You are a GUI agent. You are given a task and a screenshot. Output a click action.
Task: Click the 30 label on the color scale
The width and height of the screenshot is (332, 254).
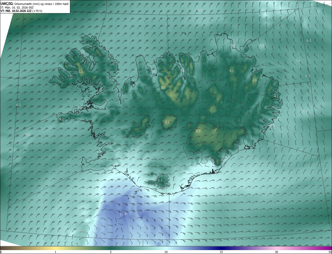click(276, 252)
